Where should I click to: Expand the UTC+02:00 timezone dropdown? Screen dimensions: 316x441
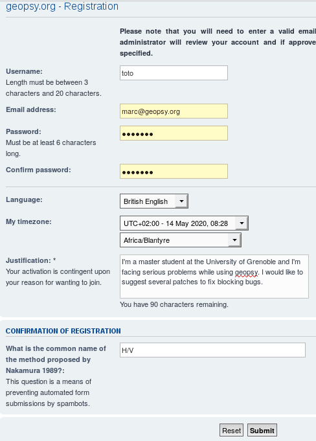pos(184,223)
